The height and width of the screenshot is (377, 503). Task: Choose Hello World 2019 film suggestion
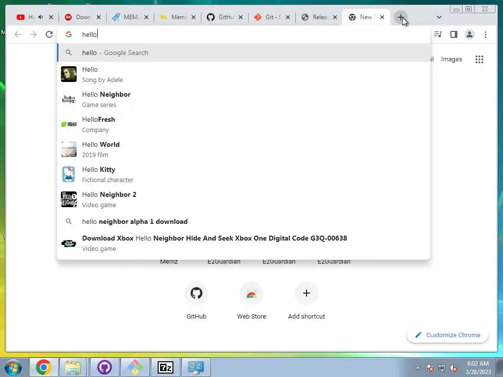coord(244,149)
